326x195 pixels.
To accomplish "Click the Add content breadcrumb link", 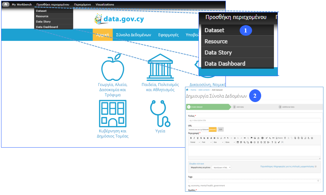I will [203, 90].
